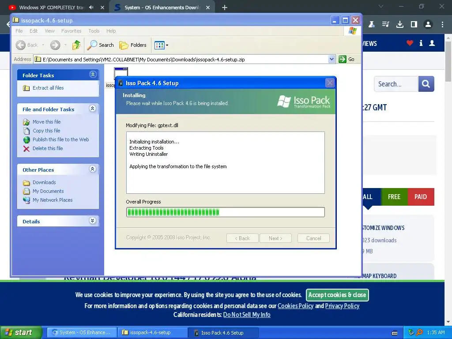Switch to the System - OS Enhancements tab
The width and height of the screenshot is (452, 339).
(x=162, y=8)
